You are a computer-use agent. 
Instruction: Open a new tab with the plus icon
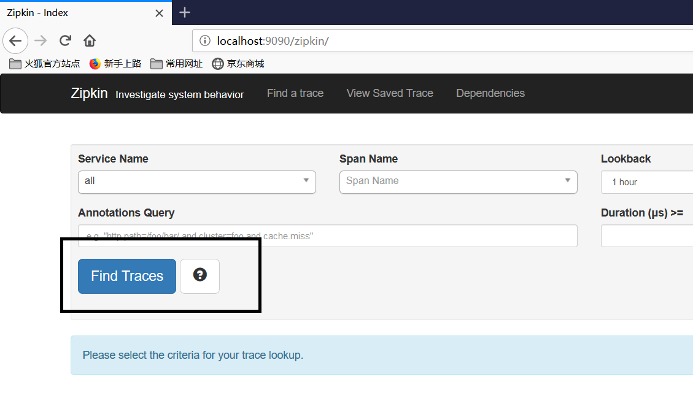[185, 13]
